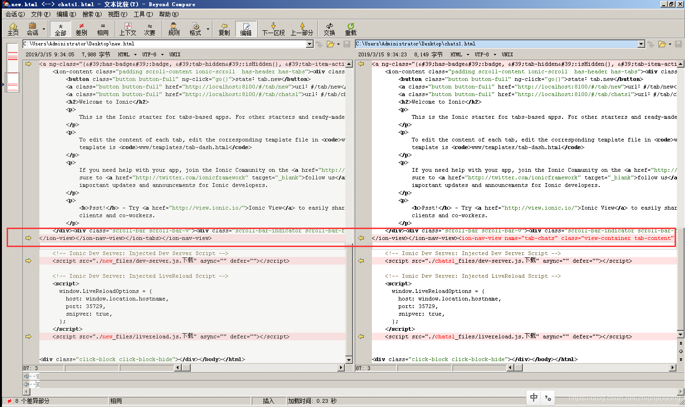Image resolution: width=685 pixels, height=407 pixels.
Task: Click right pane browse arrow icon
Action: 651,44
